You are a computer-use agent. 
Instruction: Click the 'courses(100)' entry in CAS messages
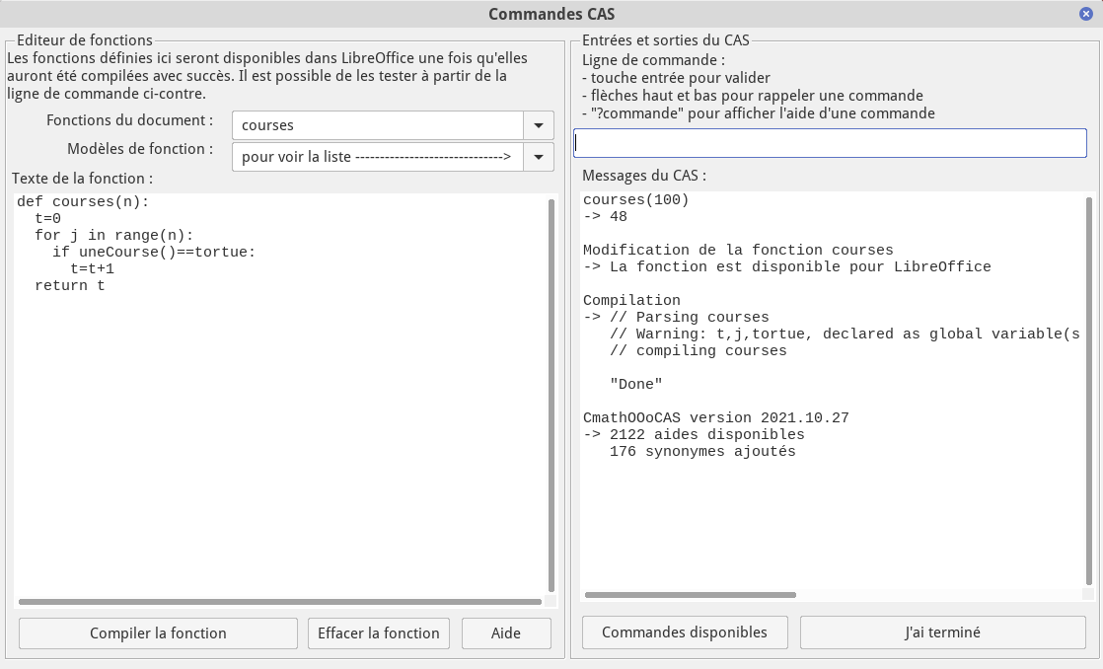[635, 199]
